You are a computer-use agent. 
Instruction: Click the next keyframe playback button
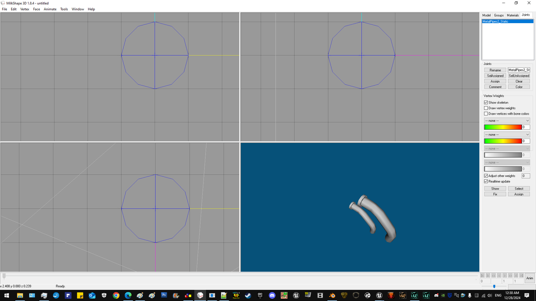(516, 276)
